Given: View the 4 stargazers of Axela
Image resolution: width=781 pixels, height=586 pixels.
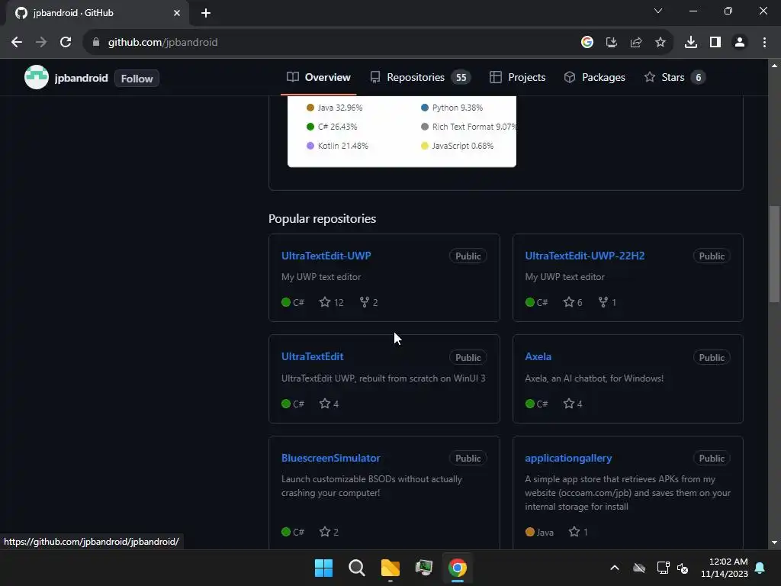Looking at the screenshot, I should point(573,404).
